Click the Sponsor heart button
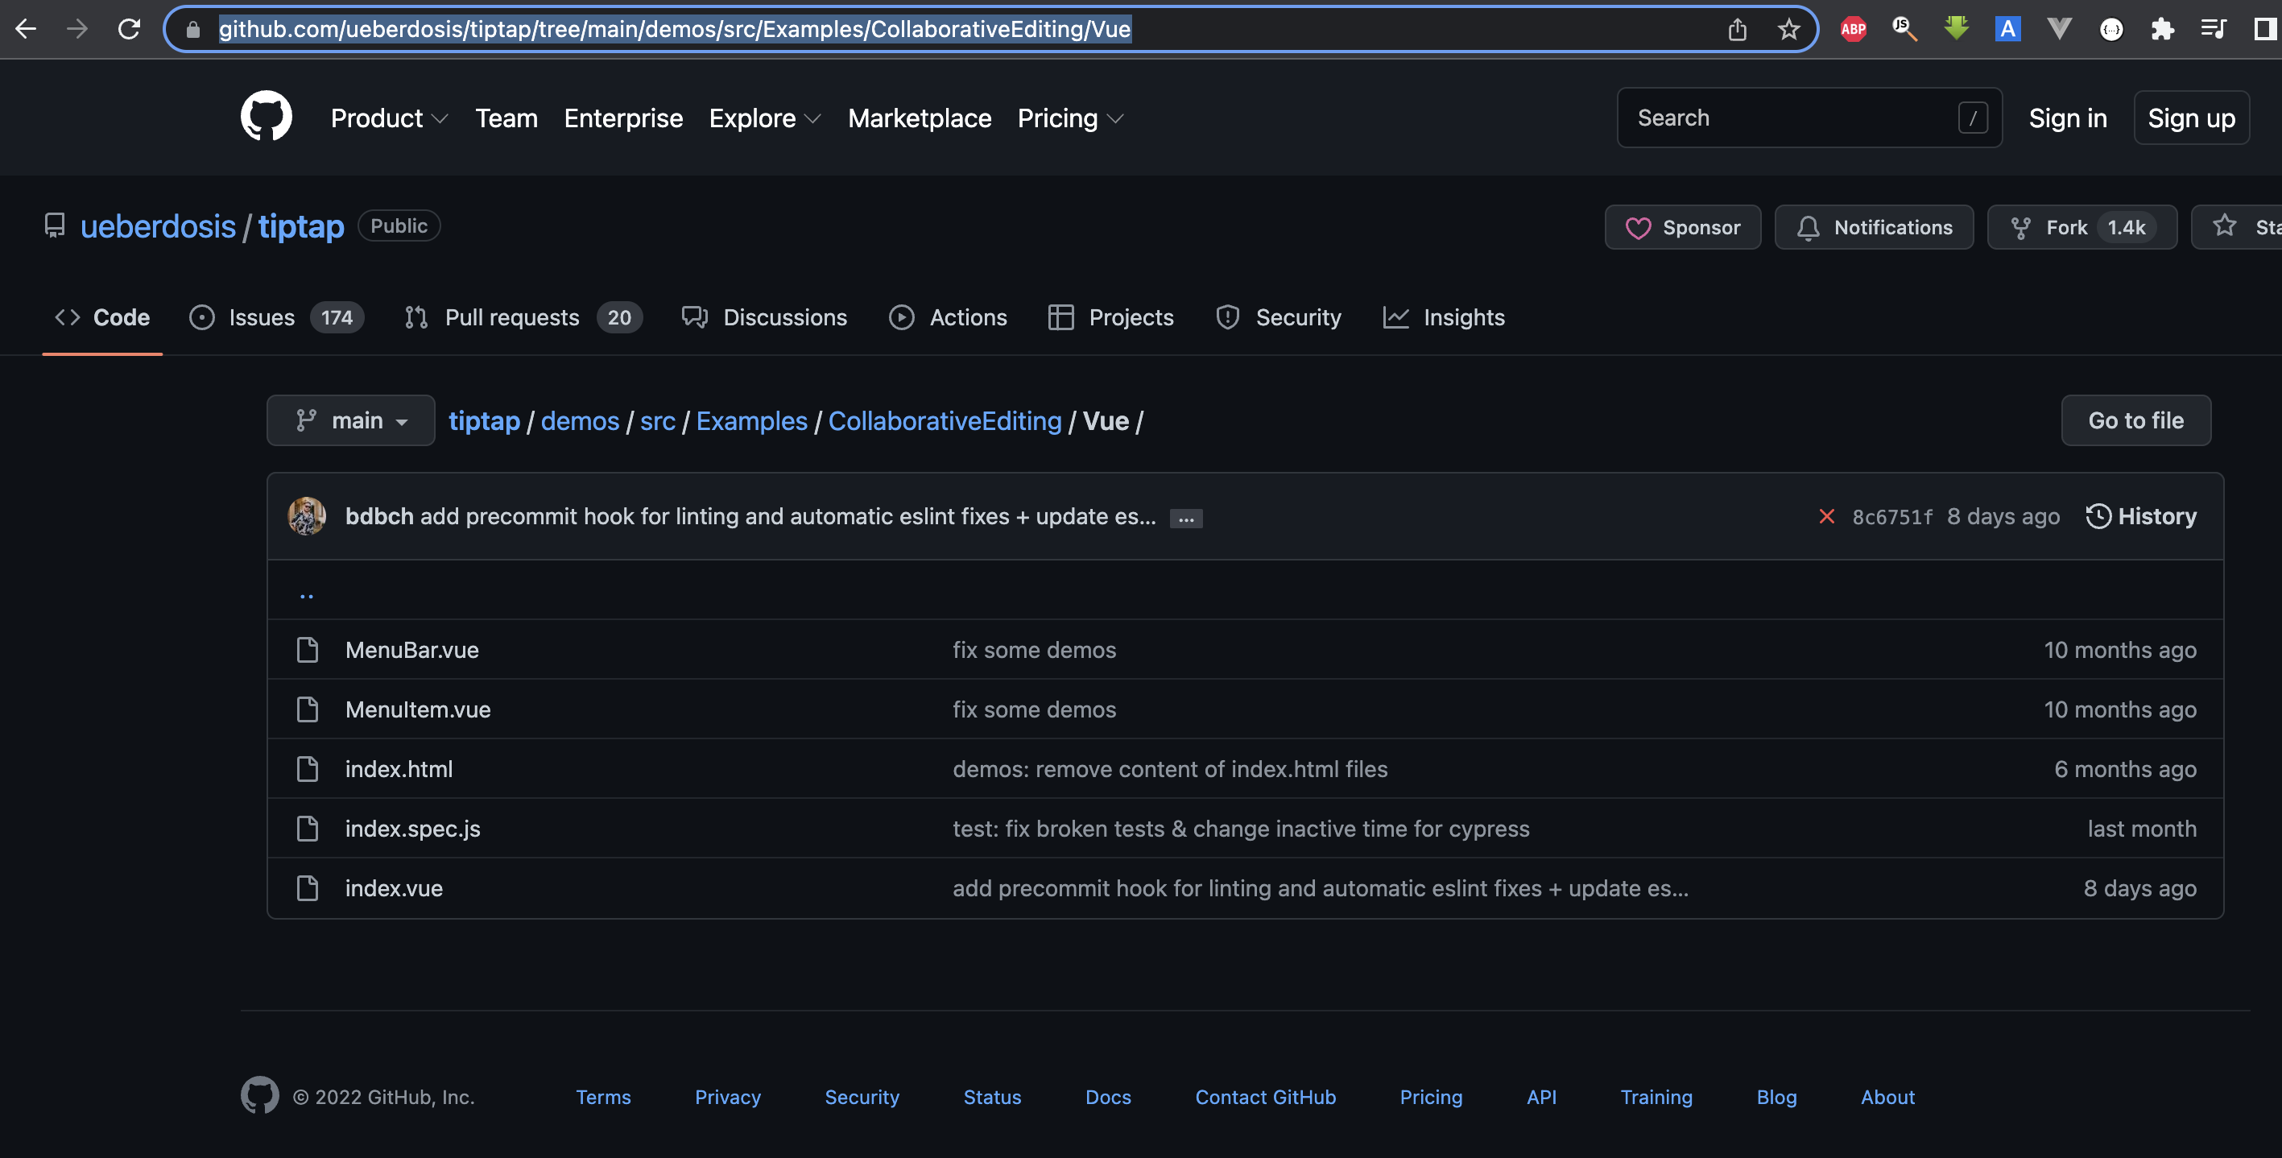2282x1158 pixels. point(1682,227)
